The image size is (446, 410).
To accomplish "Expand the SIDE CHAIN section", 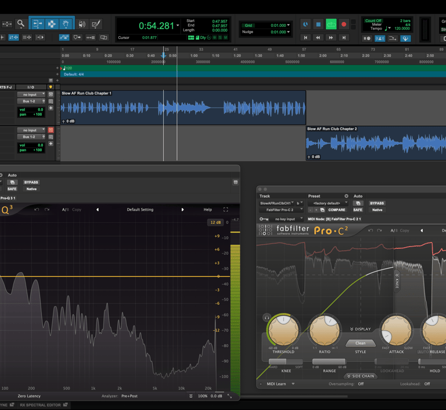I will tap(360, 376).
